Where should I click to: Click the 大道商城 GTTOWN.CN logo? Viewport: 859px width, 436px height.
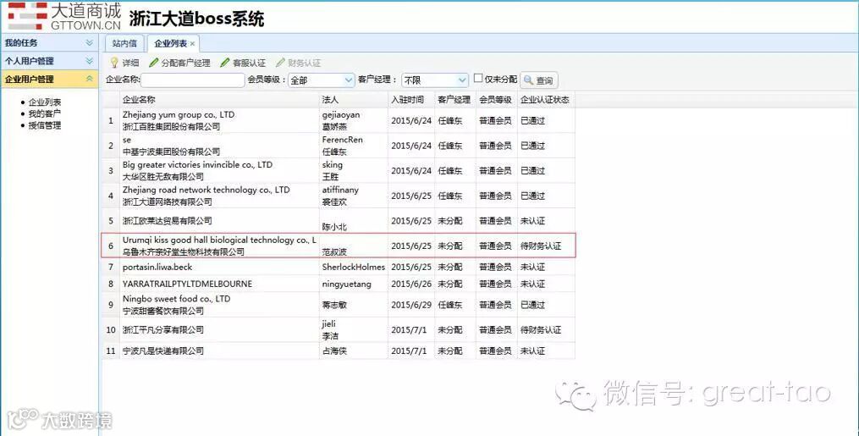(64, 16)
